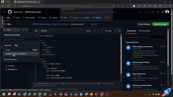Viewport: 173px width, 97px height.
Task: Select the main default branch entry
Action: 21,50
